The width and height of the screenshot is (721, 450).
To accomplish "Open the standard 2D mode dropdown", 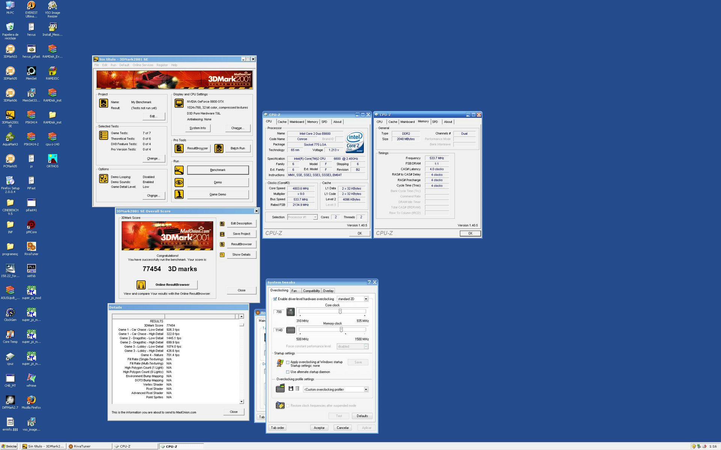I will [x=366, y=299].
